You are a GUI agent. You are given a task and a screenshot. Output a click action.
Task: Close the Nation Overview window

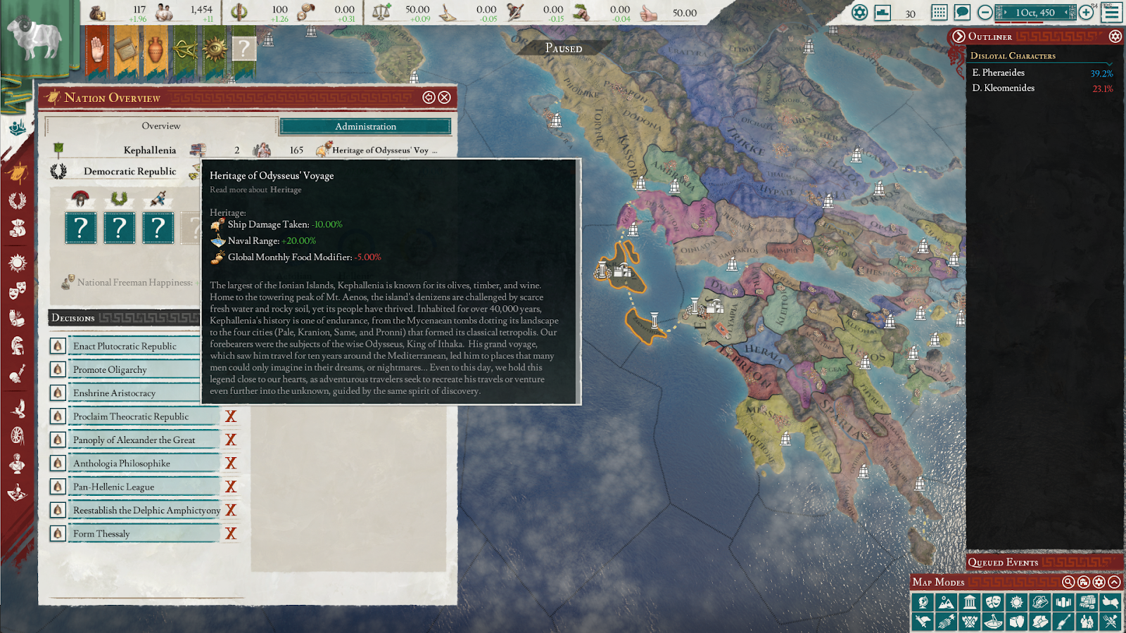point(444,98)
